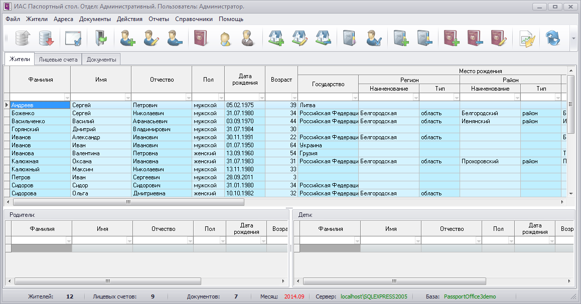Click the remove resident minus icon

[x=175, y=39]
